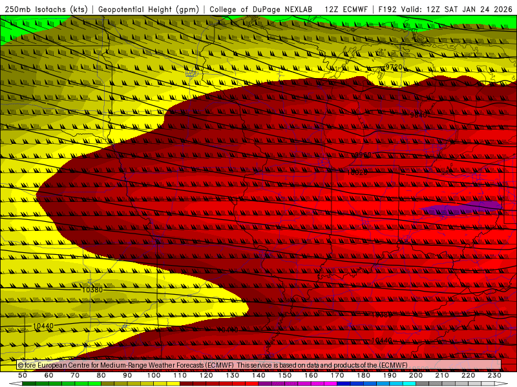Click the 220 knot color bar label
Viewport: 517px width, 387px height.
tap(468, 375)
